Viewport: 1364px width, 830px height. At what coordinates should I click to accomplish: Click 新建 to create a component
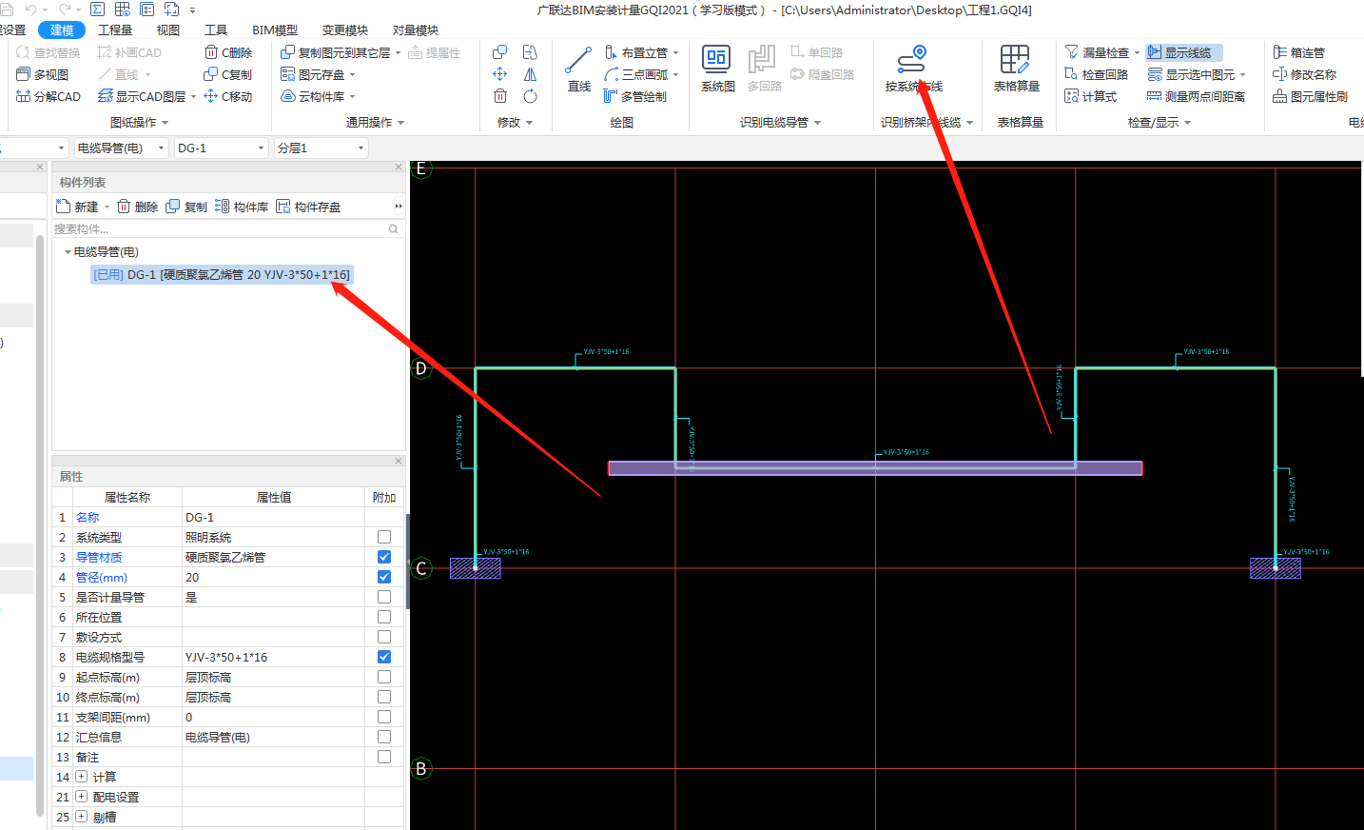pos(78,207)
